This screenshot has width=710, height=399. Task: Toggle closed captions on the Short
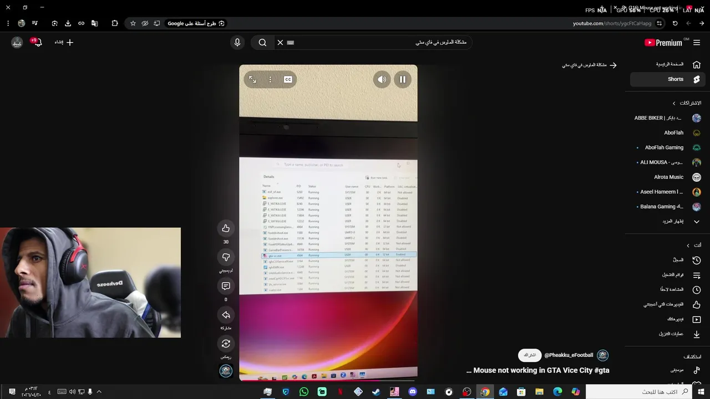288,79
